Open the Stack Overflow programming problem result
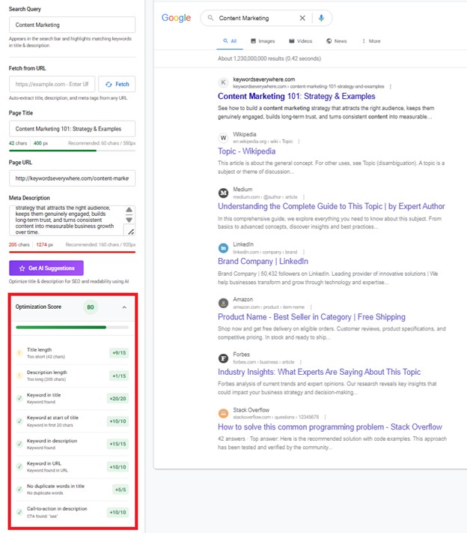Viewport: 467px width, 533px height. (330, 427)
